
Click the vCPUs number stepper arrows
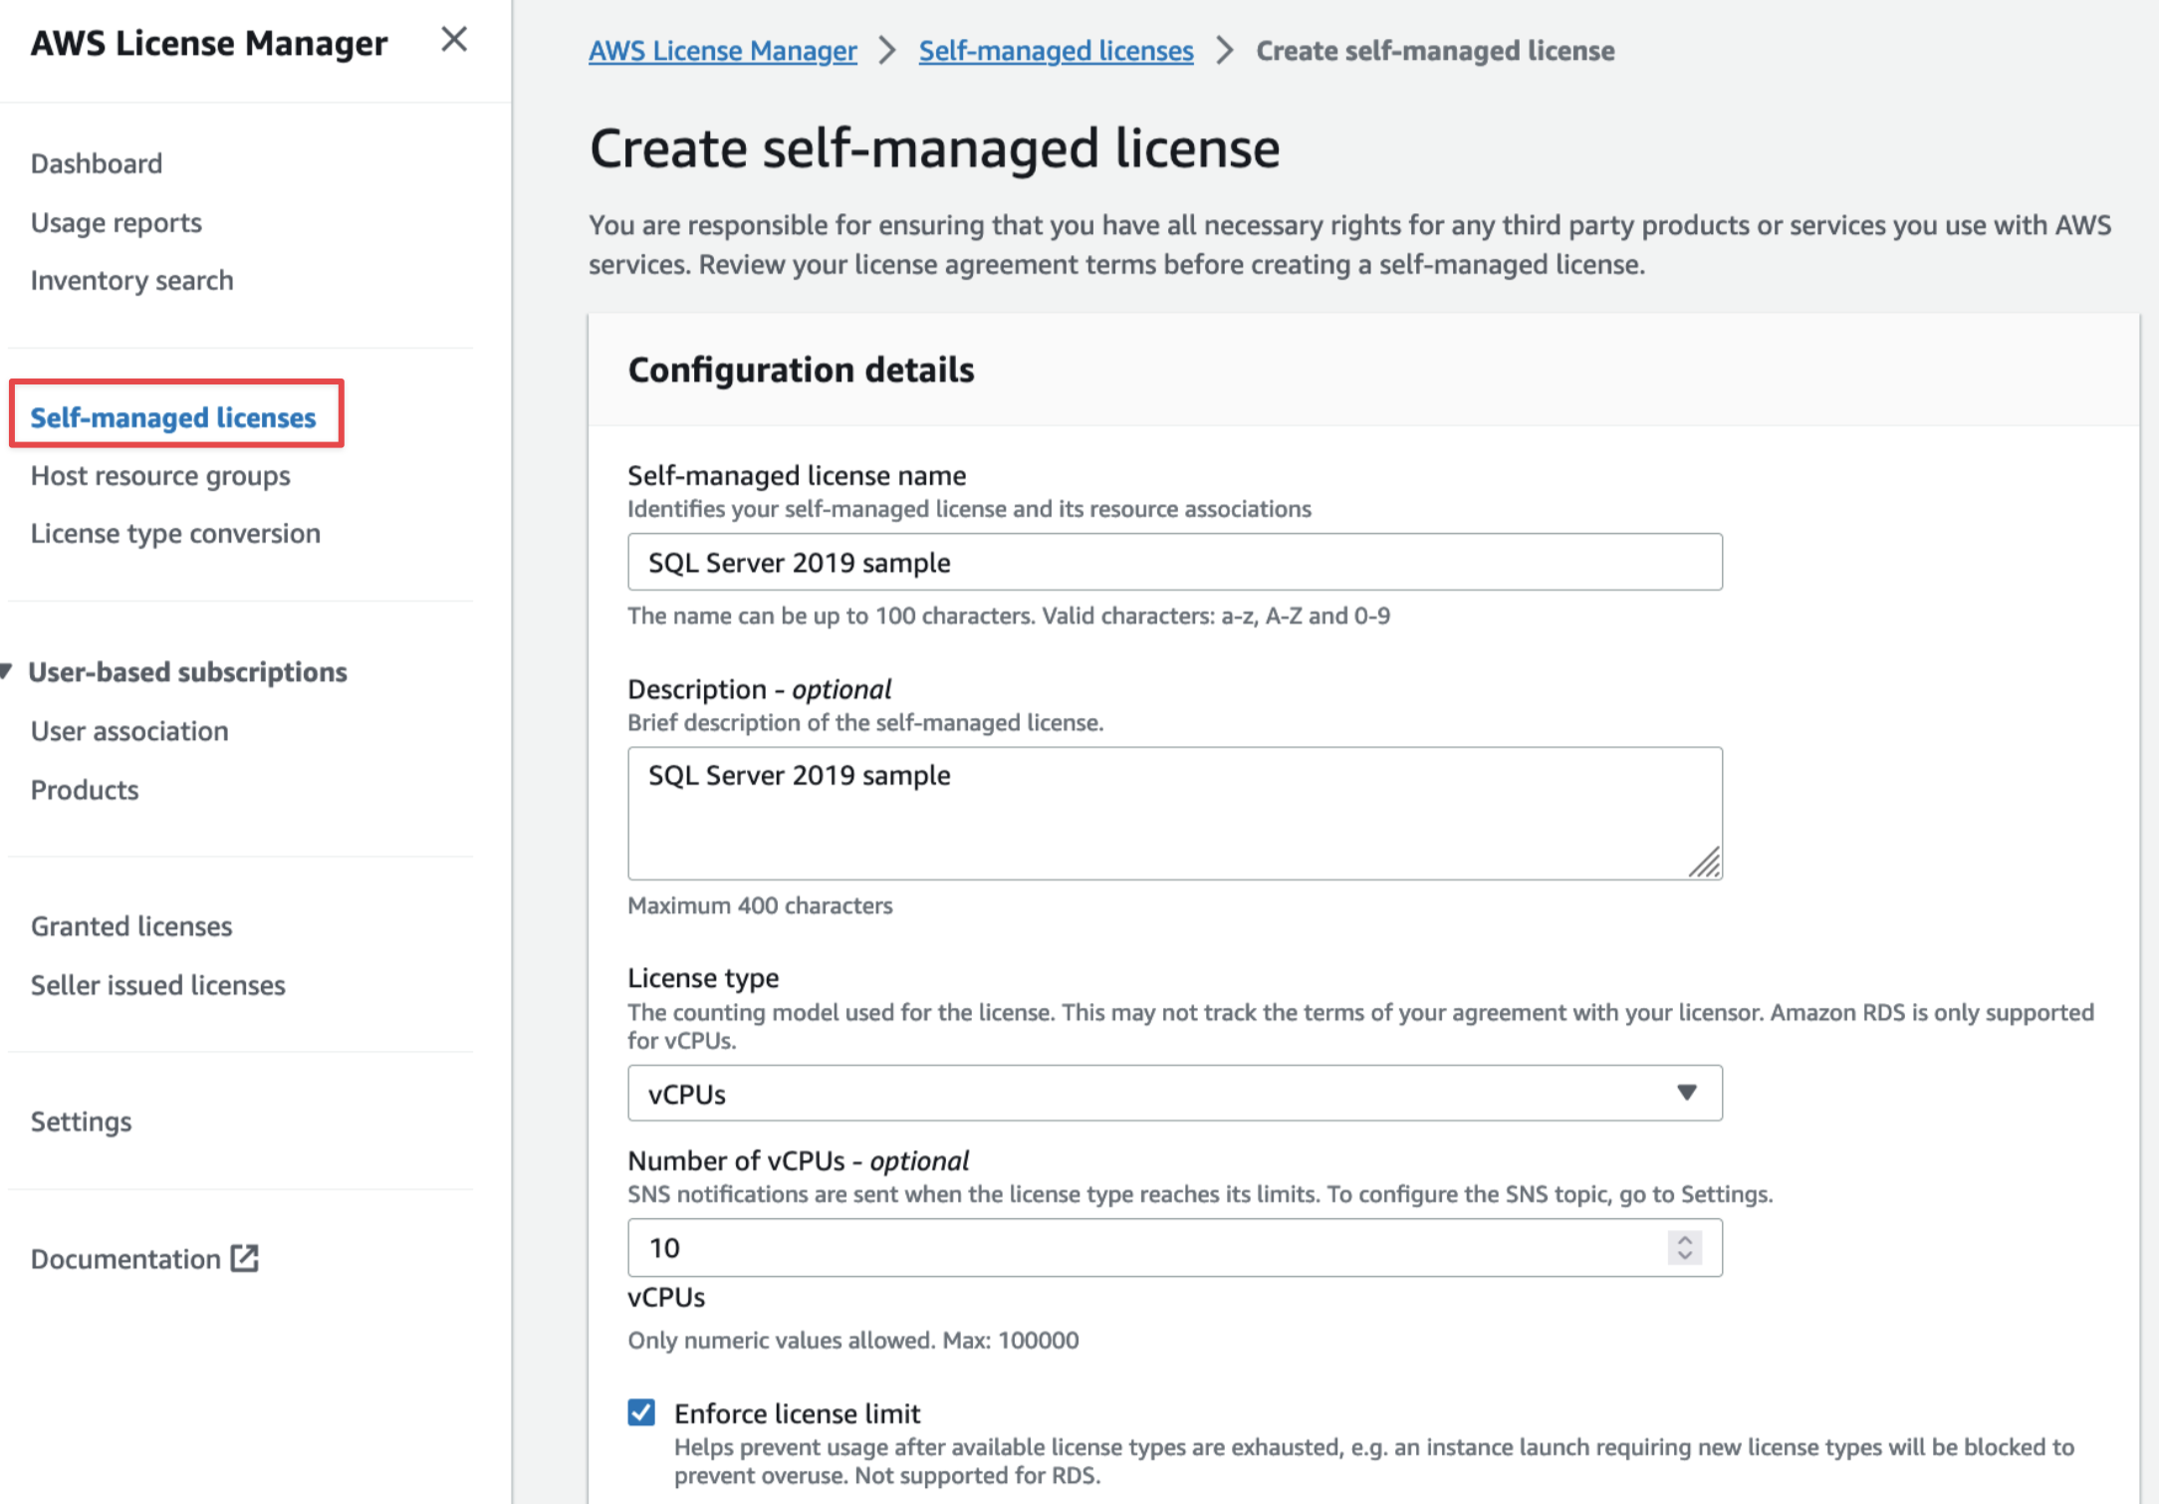(1684, 1247)
